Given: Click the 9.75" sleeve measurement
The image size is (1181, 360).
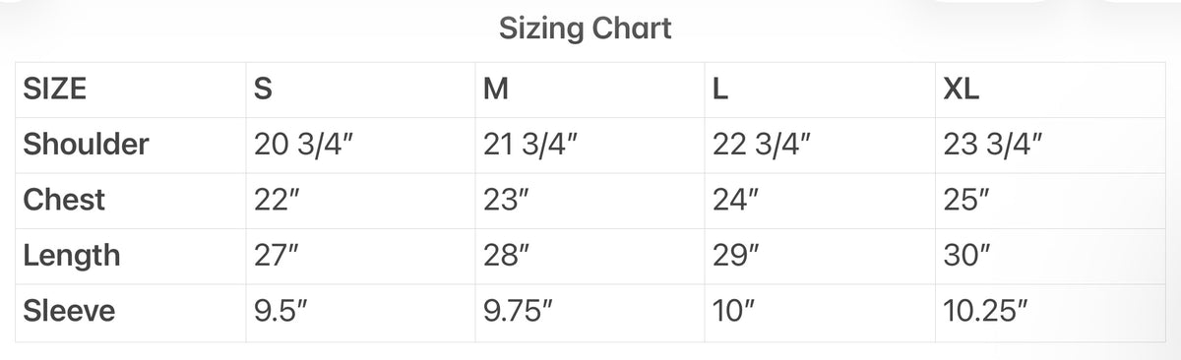Looking at the screenshot, I should (x=519, y=312).
